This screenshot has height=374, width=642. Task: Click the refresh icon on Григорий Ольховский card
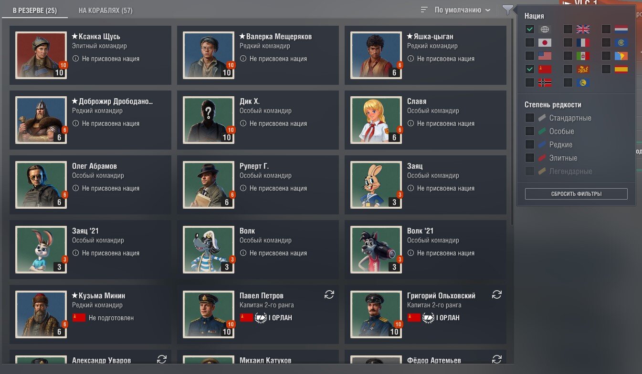pos(496,294)
